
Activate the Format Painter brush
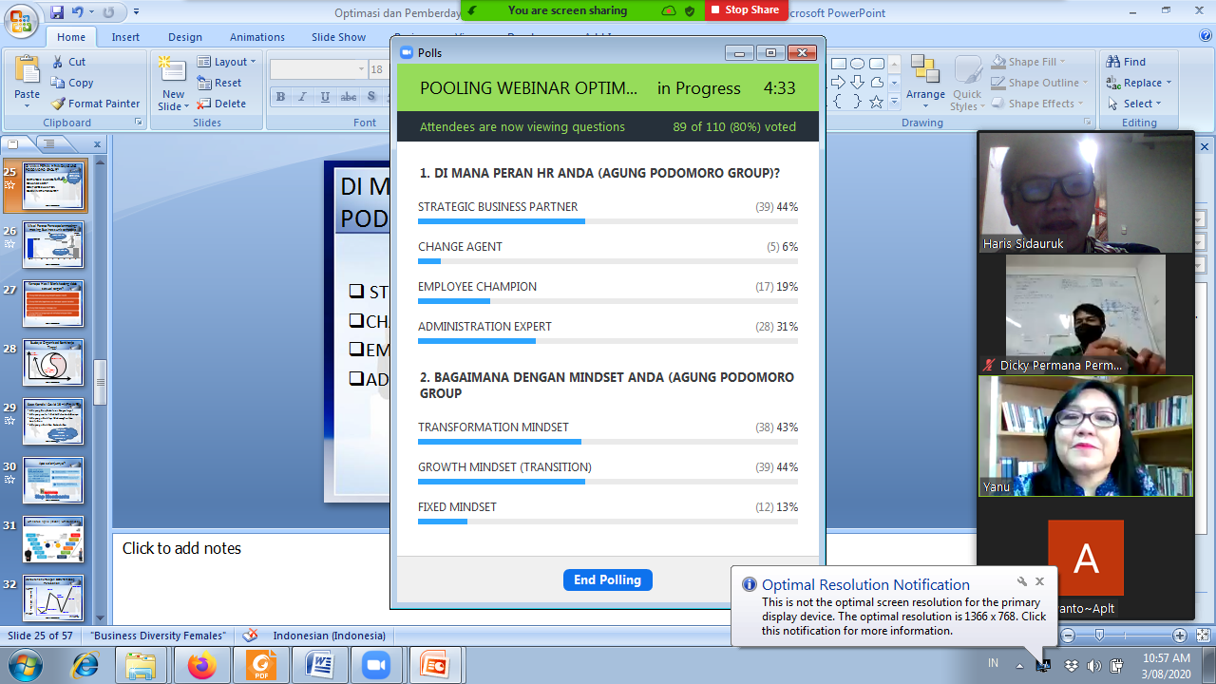(96, 104)
